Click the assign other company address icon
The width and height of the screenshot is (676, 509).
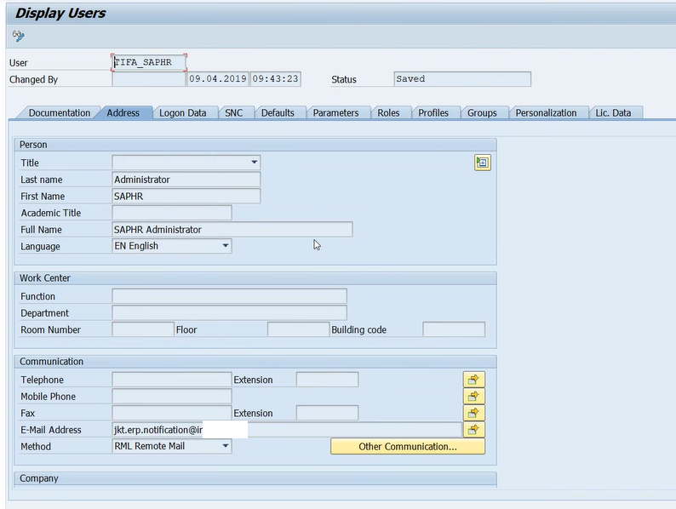483,163
